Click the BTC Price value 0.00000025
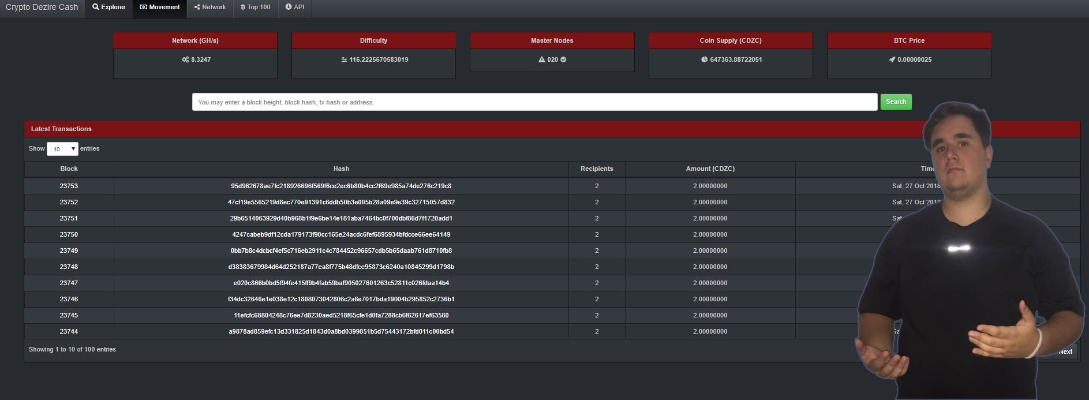 (914, 59)
